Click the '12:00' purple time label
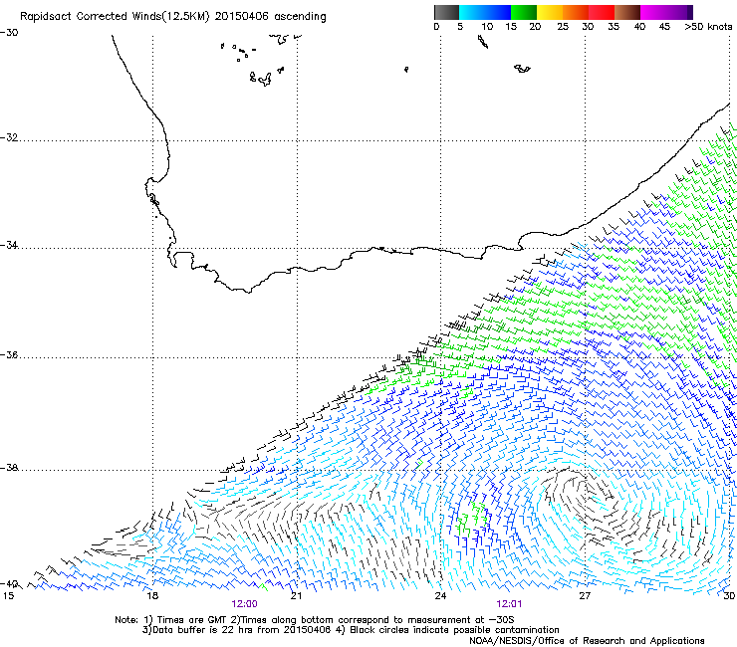The height and width of the screenshot is (647, 737). click(x=244, y=604)
